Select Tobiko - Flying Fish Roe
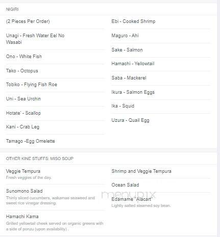 point(32,85)
